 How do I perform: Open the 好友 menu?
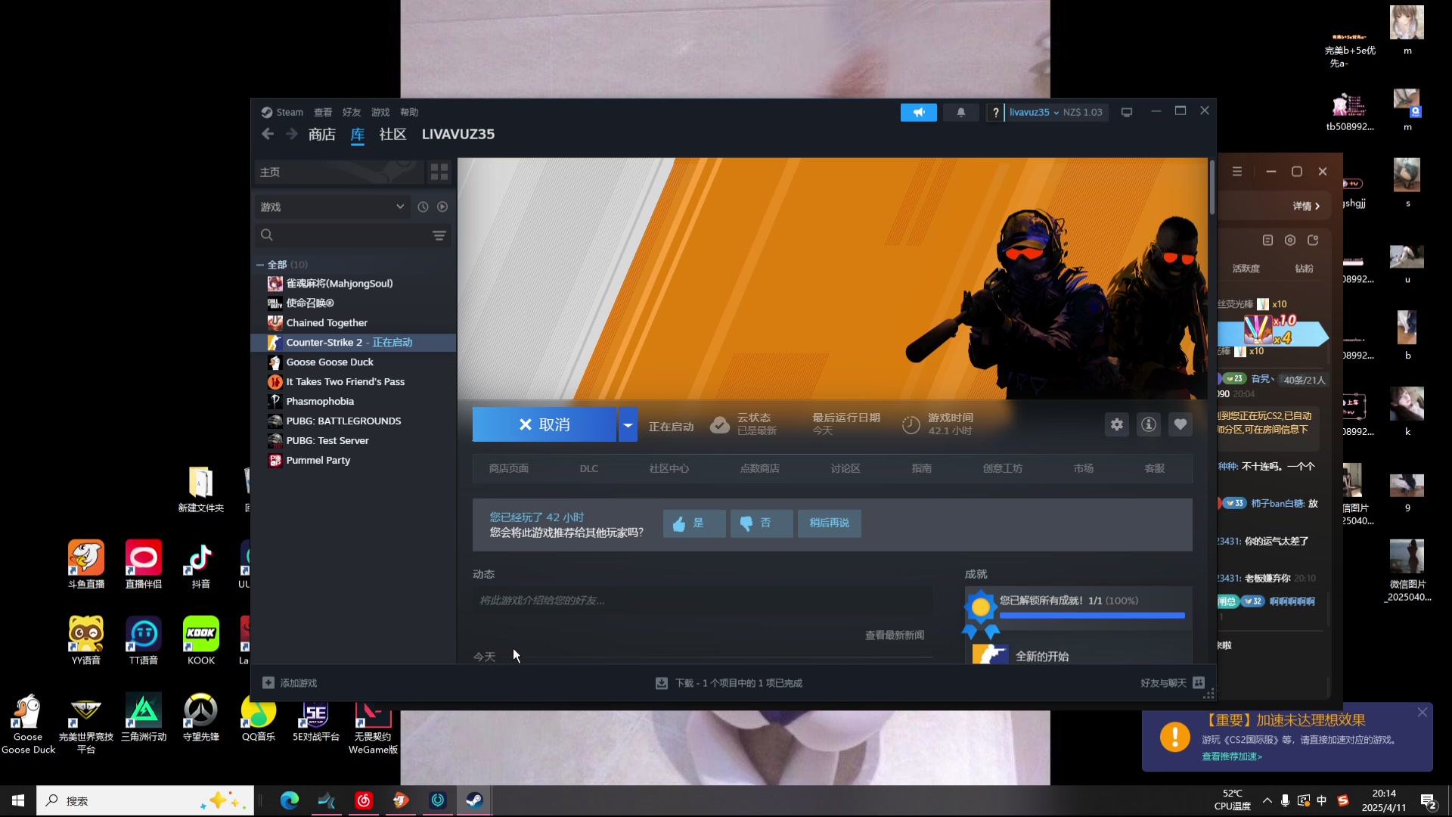(x=352, y=112)
